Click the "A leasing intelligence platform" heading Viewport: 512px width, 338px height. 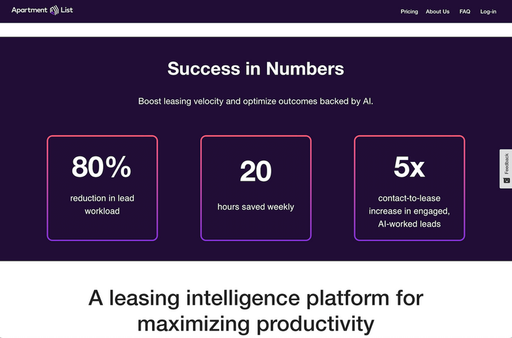pos(256,298)
